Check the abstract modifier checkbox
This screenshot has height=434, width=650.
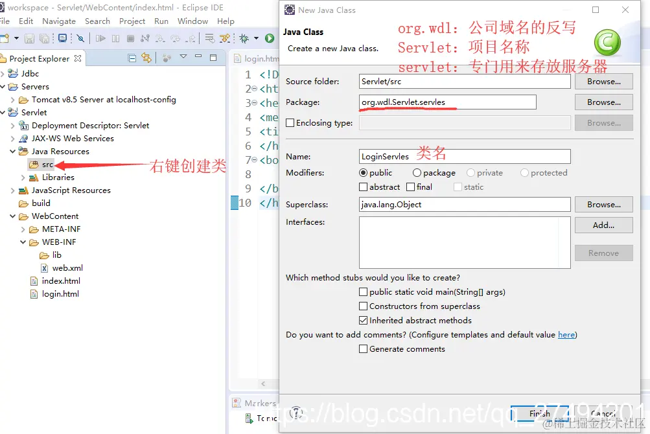point(363,187)
